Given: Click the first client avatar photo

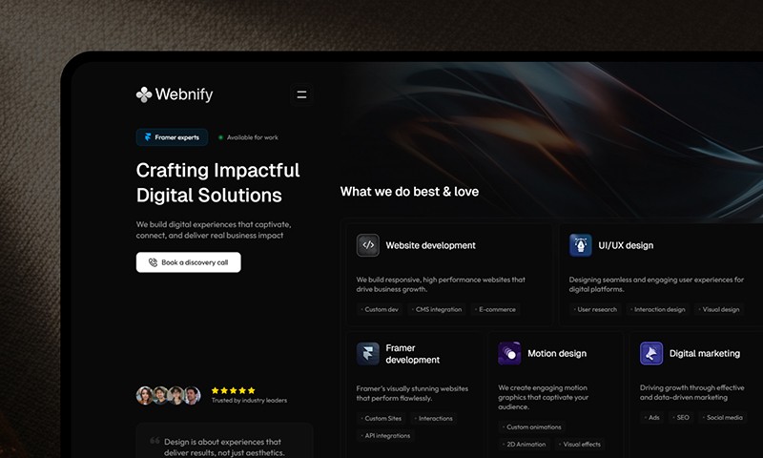Looking at the screenshot, I should coord(145,396).
